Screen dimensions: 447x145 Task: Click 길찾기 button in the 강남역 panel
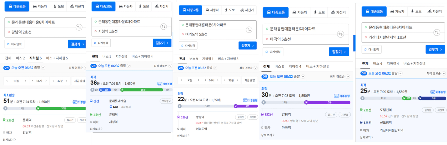coord(77,44)
